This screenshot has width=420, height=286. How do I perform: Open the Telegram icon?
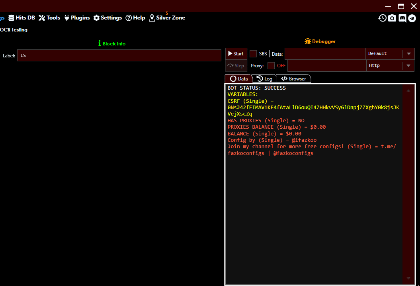(x=412, y=18)
